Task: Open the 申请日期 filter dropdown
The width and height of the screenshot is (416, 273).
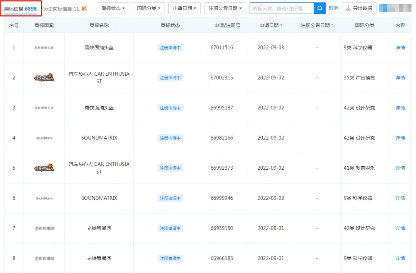Action: tap(185, 8)
